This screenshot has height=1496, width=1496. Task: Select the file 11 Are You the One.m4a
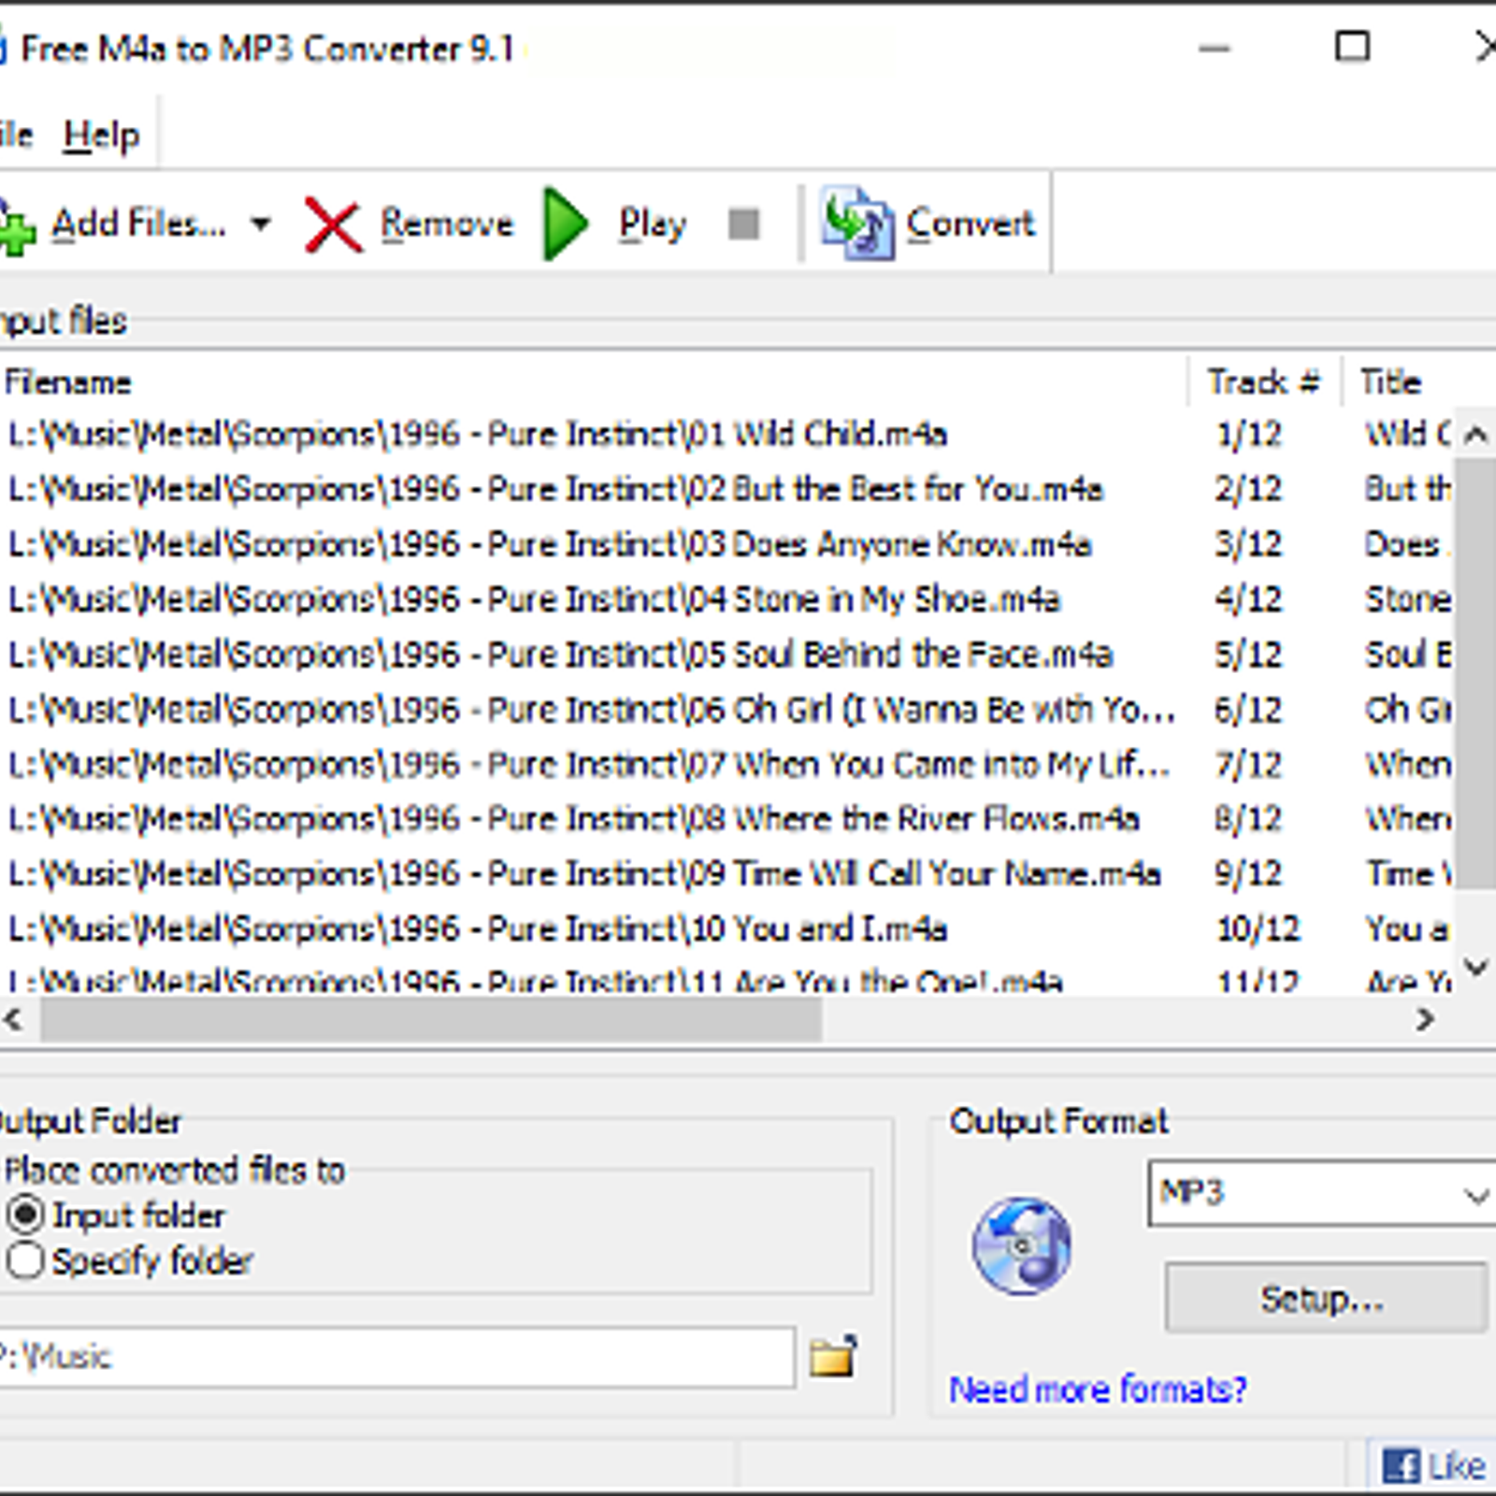535,981
